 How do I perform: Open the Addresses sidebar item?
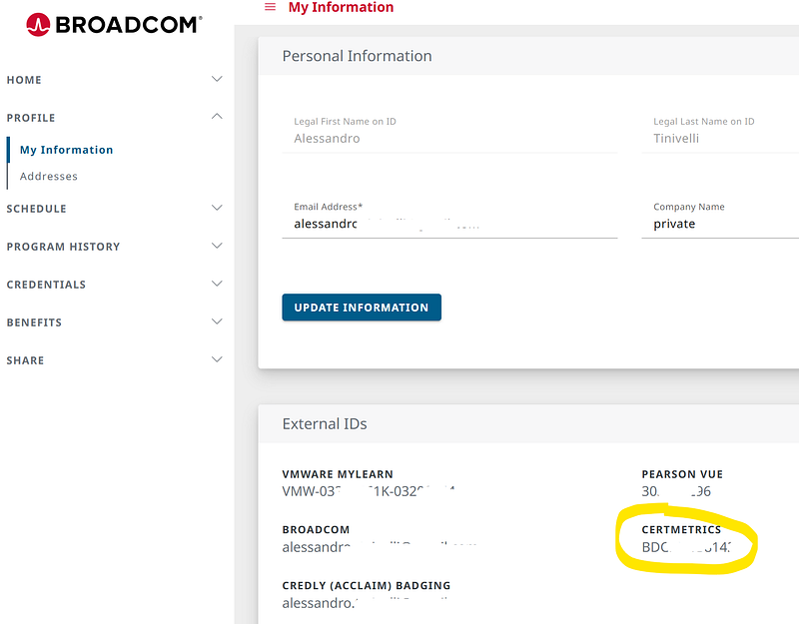tap(49, 176)
